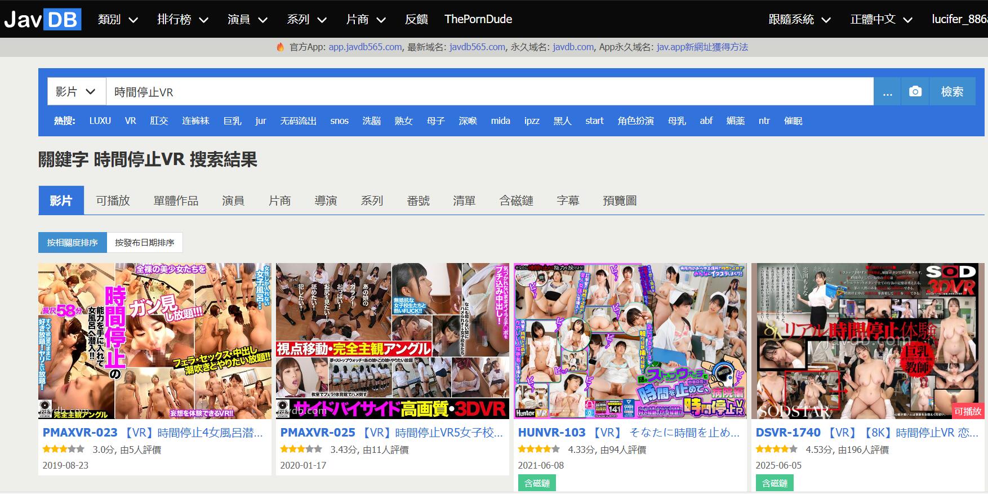The height and width of the screenshot is (494, 988).
Task: Click the start hot search tag
Action: point(594,121)
